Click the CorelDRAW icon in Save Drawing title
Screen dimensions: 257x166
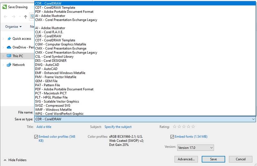click(5, 7)
